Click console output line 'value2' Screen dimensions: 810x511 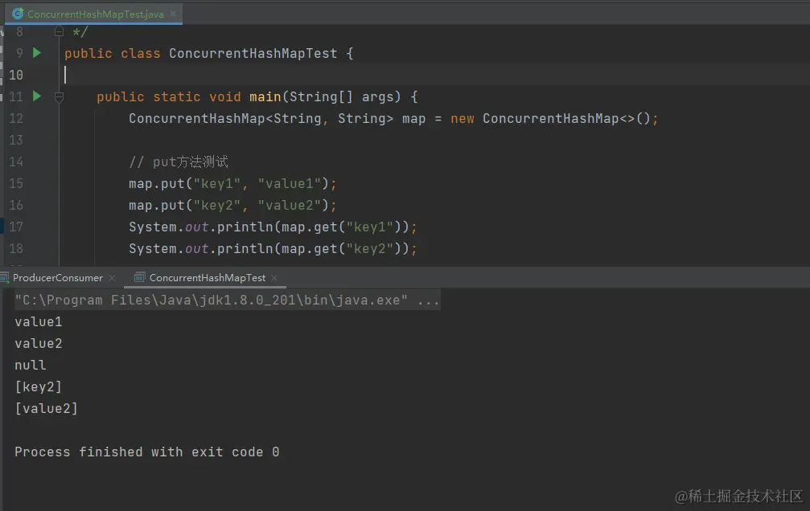coord(39,343)
